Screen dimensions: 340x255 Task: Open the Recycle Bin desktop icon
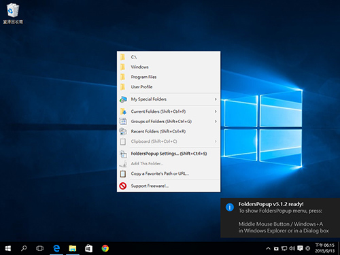[x=13, y=13]
